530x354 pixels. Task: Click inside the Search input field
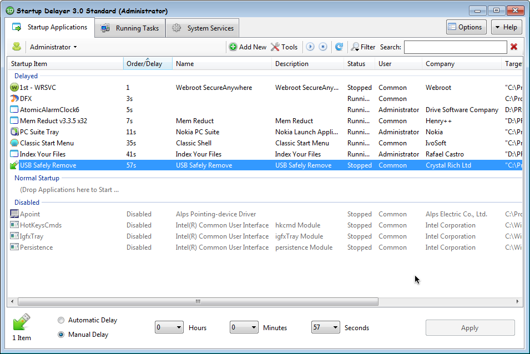[455, 47]
